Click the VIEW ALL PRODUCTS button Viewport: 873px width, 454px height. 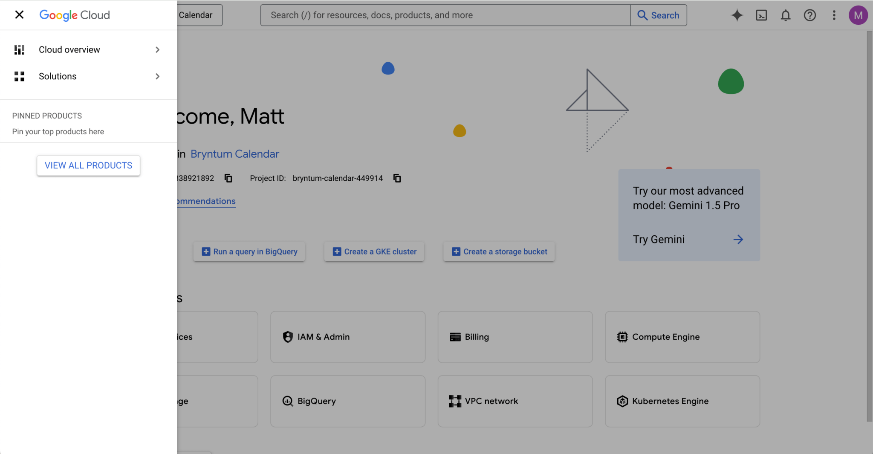(89, 165)
